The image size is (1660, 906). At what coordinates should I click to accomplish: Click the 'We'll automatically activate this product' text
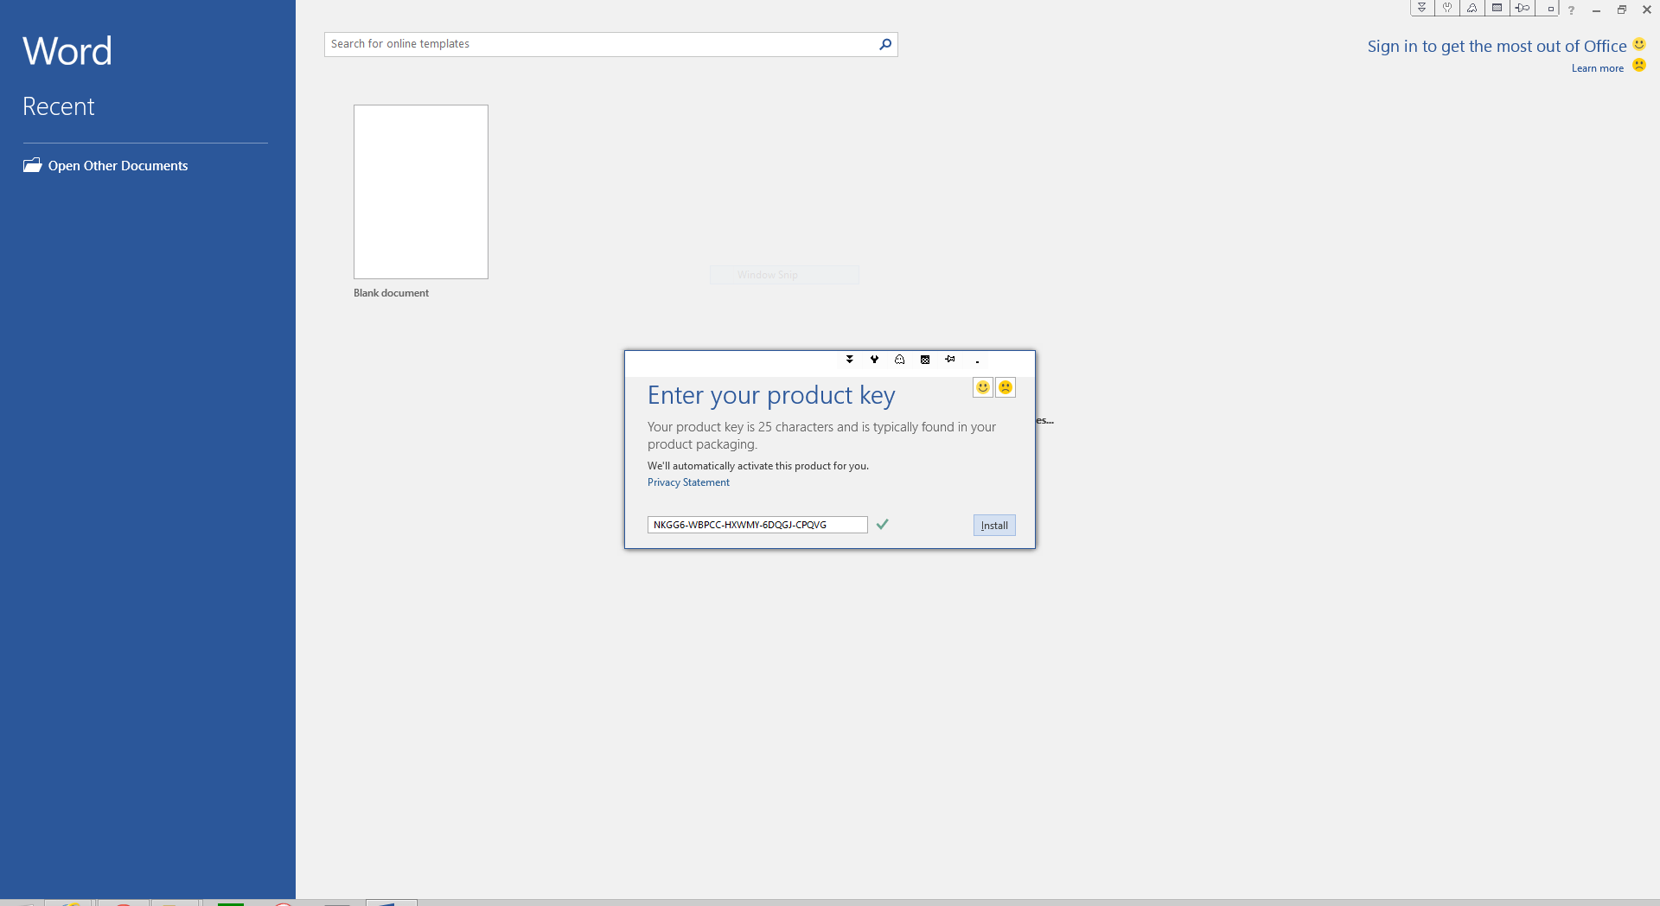tap(758, 466)
